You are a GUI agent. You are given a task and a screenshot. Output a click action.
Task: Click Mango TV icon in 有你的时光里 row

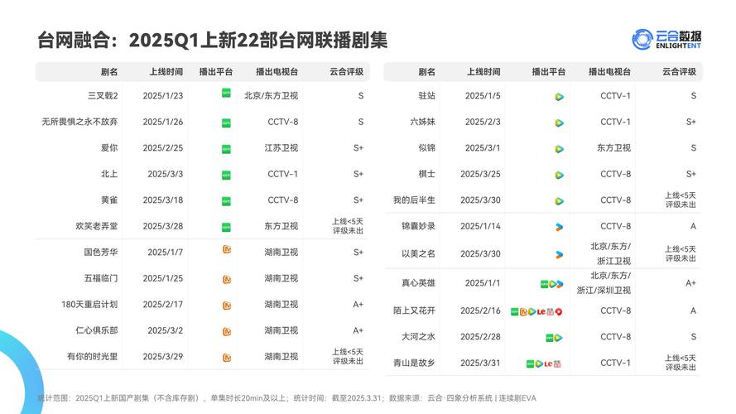227,358
